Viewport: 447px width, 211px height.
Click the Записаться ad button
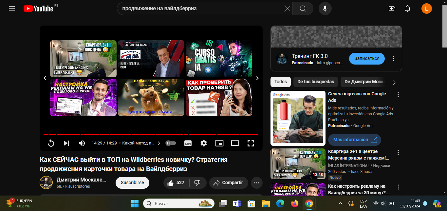pyautogui.click(x=367, y=58)
